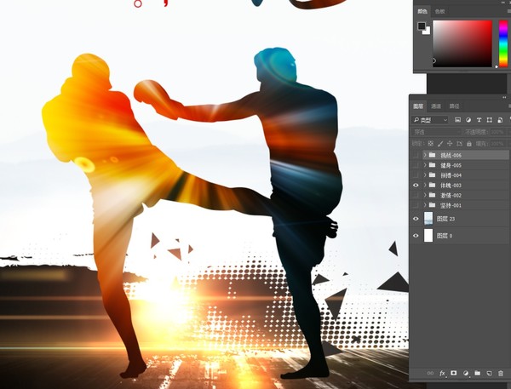Select the 健身-005 group name
The image size is (511, 389).
coord(451,165)
